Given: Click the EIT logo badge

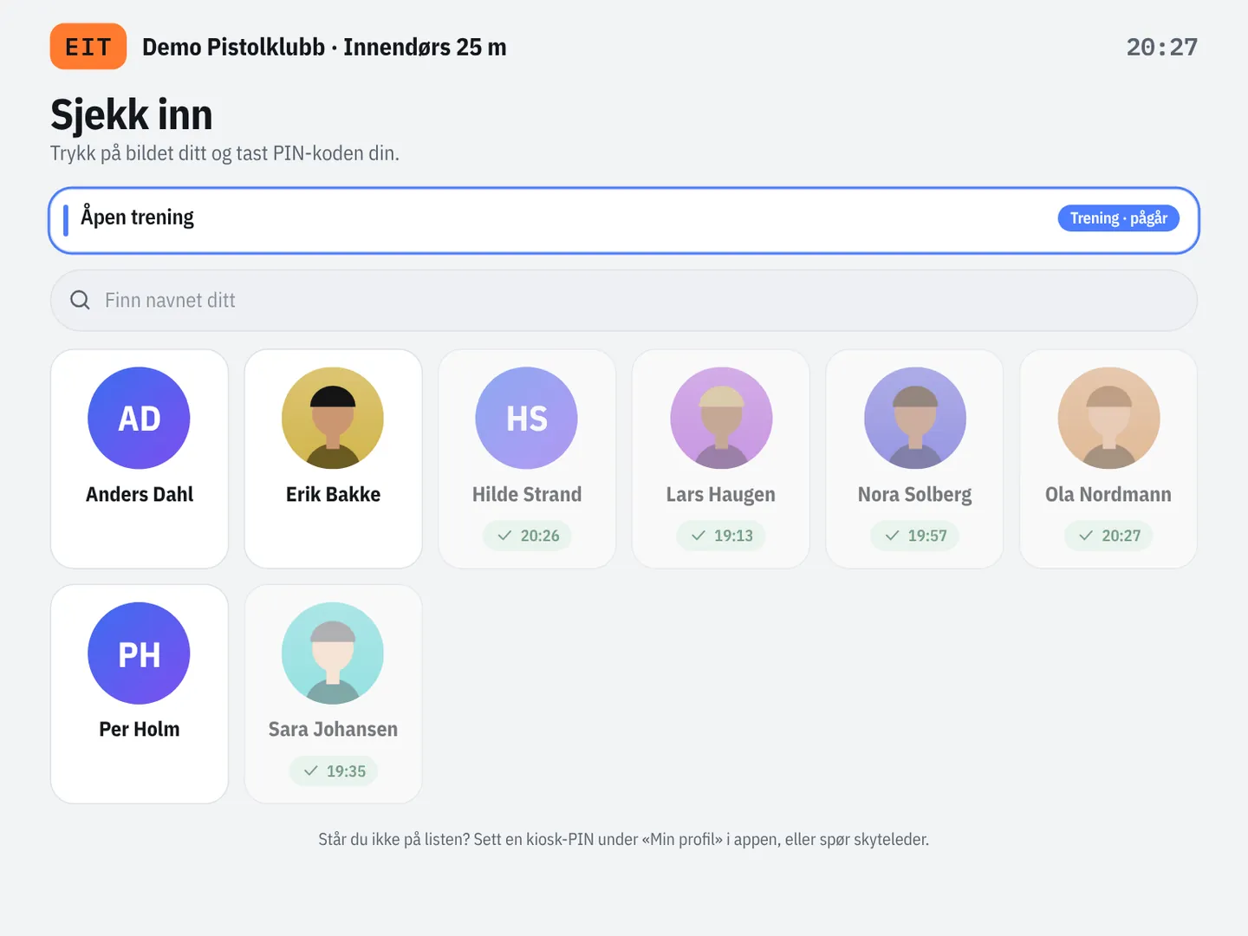Looking at the screenshot, I should 88,47.
